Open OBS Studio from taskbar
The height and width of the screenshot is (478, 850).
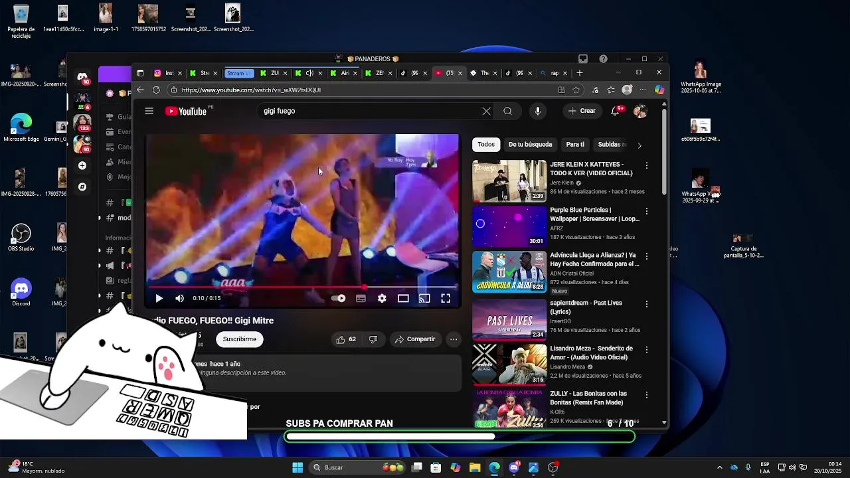click(x=552, y=467)
